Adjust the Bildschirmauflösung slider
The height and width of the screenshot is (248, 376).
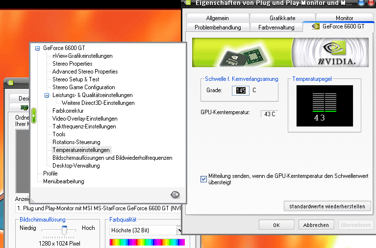point(64,230)
